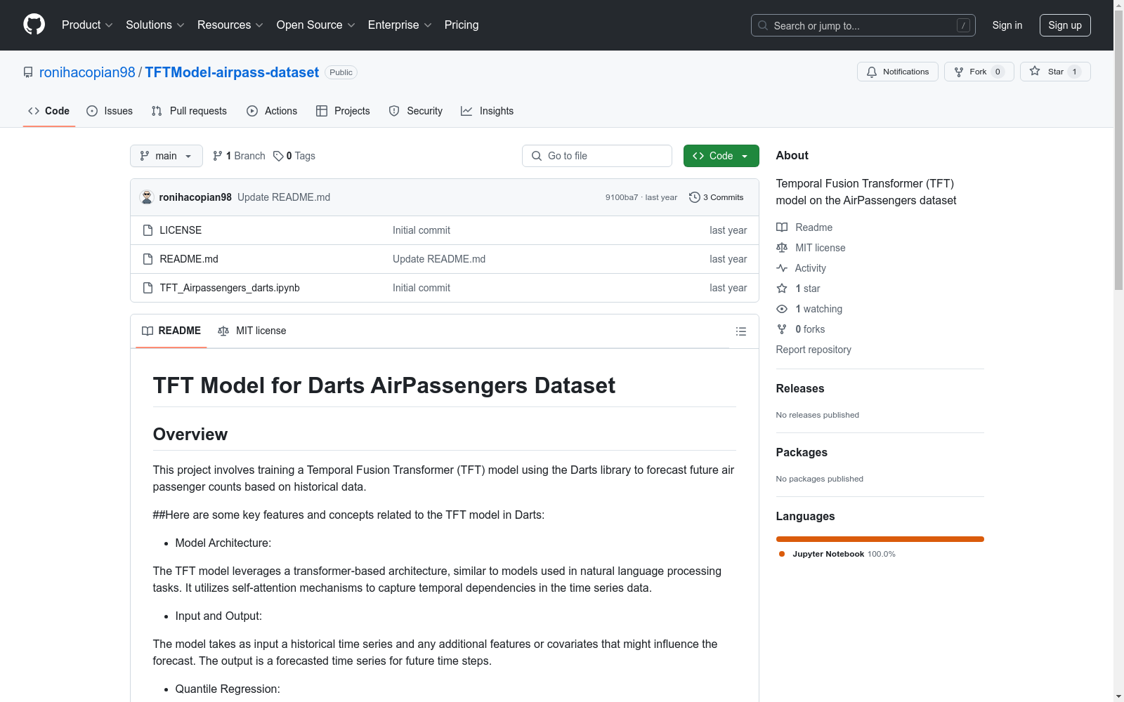Viewport: 1124px width, 702px height.
Task: Click the Sign up button
Action: (x=1065, y=25)
